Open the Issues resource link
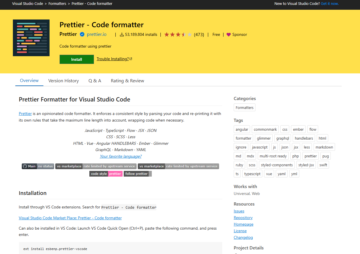Image resolution: width=360 pixels, height=254 pixels. [239, 211]
